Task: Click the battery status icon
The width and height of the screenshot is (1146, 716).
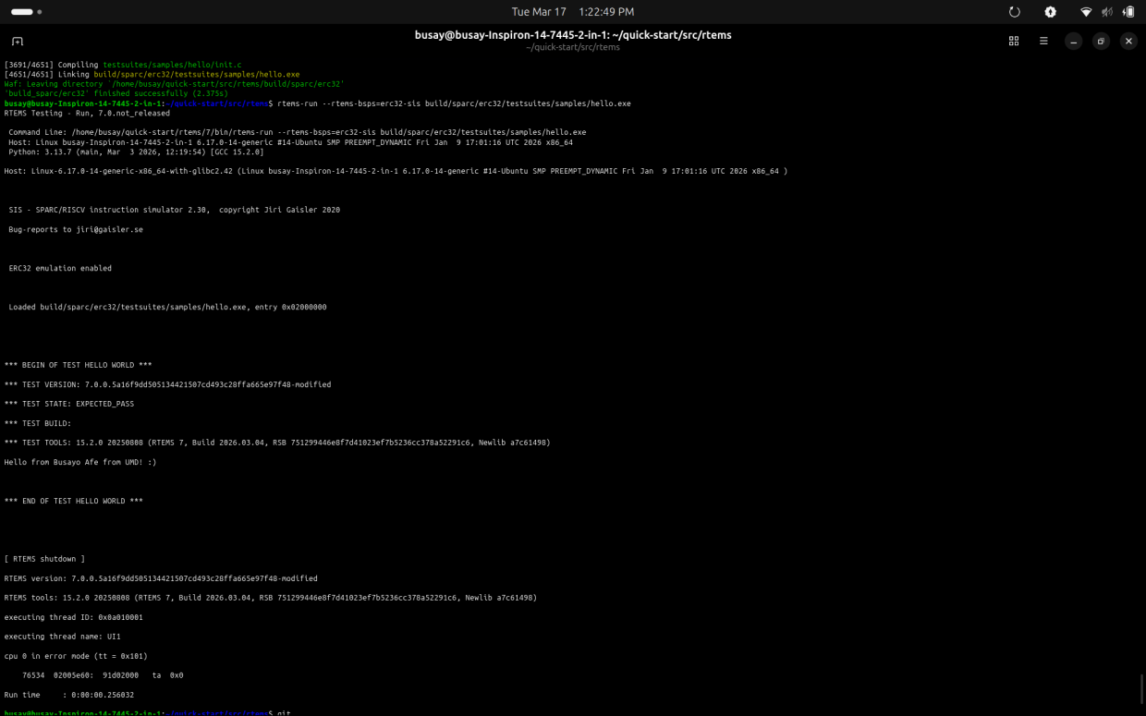Action: [1128, 12]
